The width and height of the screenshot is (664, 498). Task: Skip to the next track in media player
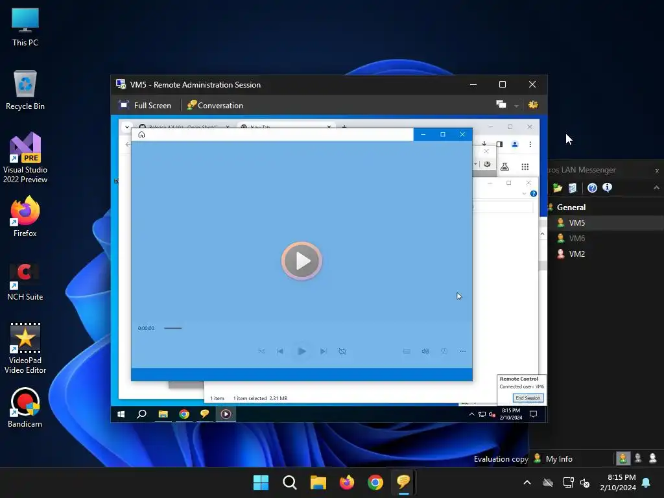[323, 351]
